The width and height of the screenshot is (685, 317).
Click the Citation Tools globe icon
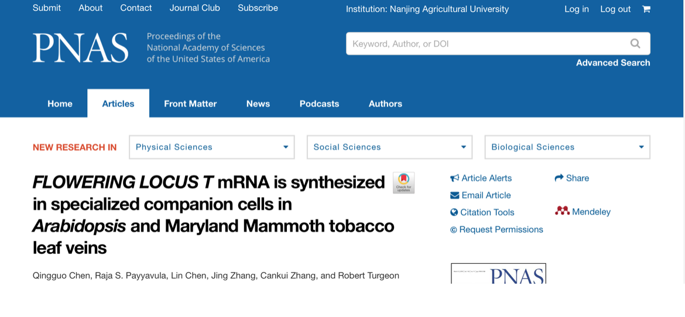[x=454, y=213]
